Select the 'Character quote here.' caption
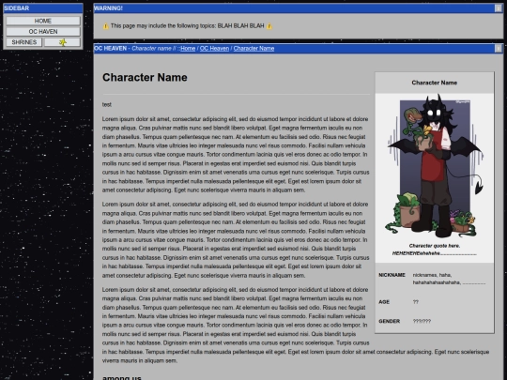Screen dimensions: 507x380 (435, 246)
